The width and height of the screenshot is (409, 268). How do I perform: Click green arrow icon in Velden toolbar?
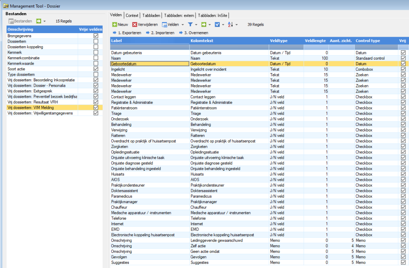coord(204,25)
